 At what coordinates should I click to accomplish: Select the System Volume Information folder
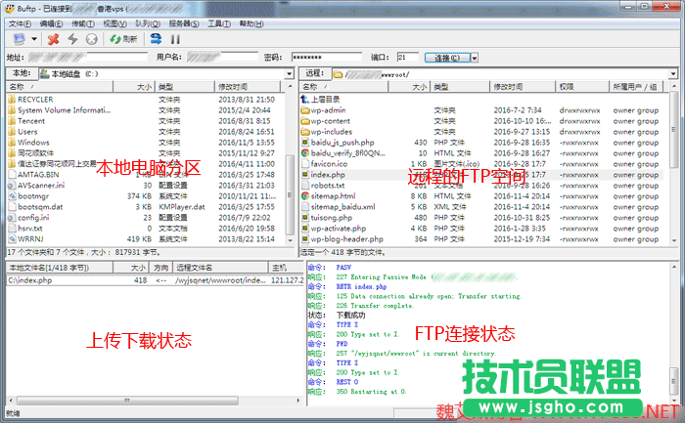click(x=64, y=110)
